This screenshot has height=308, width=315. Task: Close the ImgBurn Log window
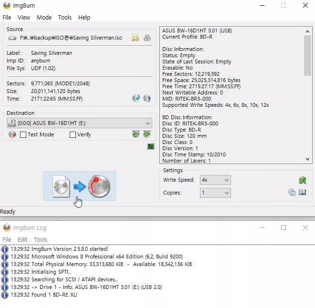click(x=305, y=227)
